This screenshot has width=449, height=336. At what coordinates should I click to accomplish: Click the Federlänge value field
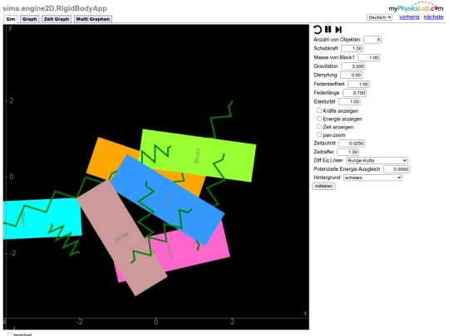click(x=354, y=93)
